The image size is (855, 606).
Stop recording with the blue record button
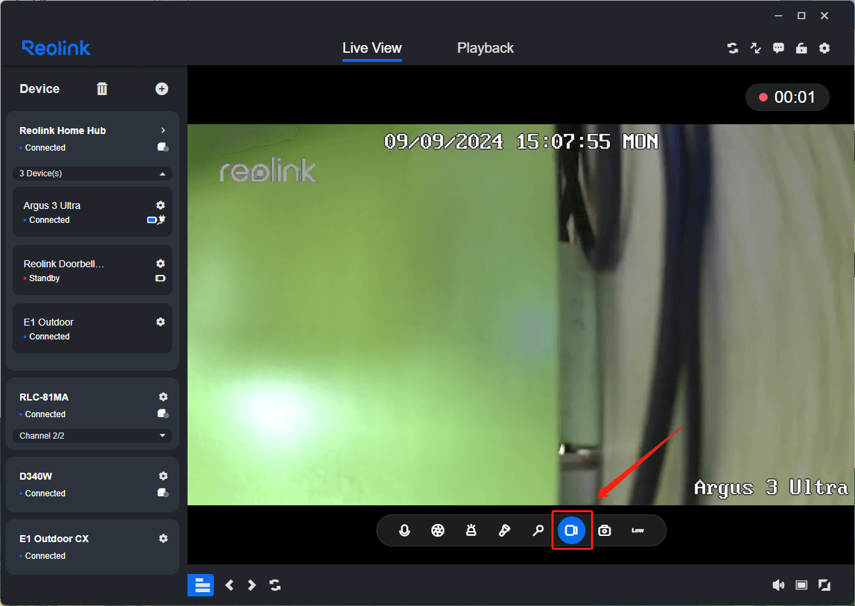(572, 530)
